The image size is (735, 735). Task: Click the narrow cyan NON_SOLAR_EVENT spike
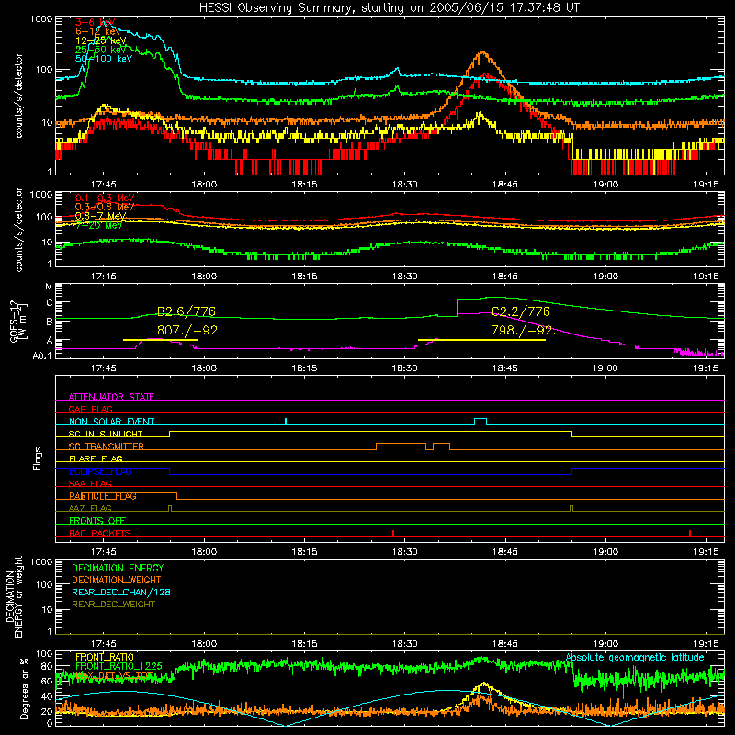pos(286,422)
